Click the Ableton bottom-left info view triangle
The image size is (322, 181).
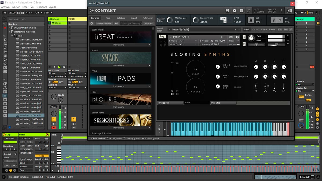3,177
